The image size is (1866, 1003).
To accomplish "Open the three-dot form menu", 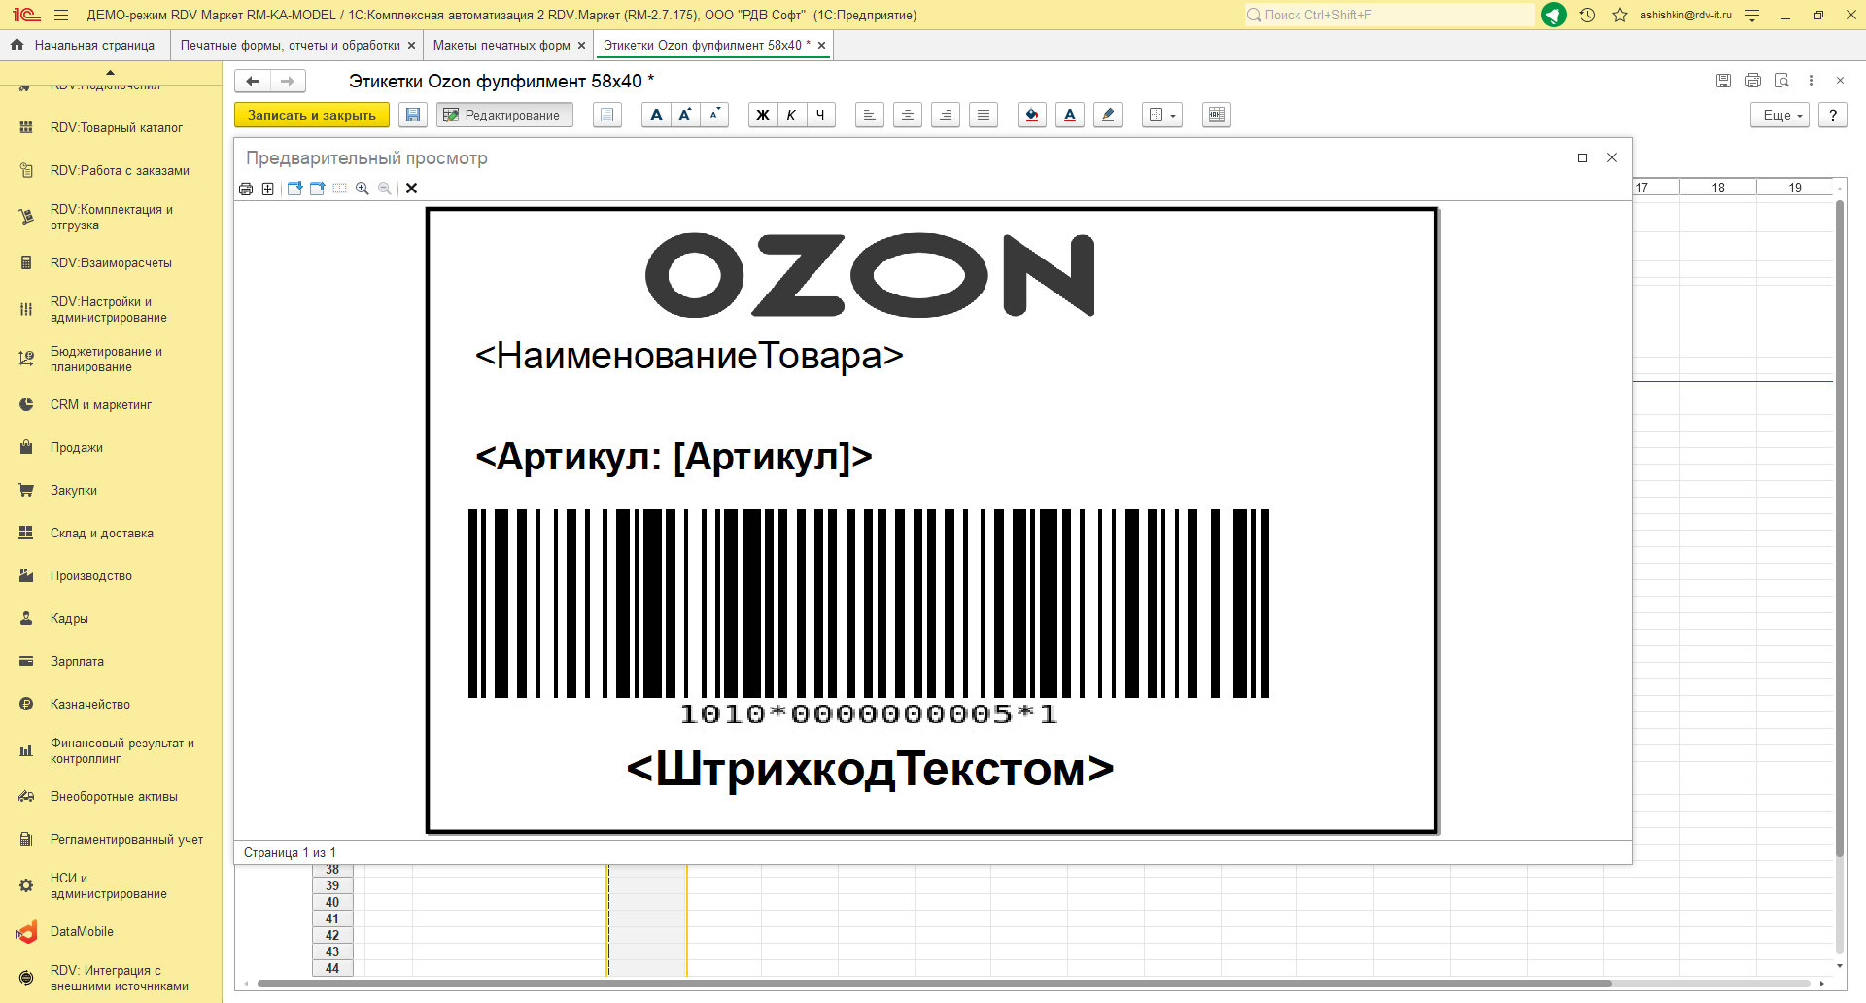I will click(1811, 81).
